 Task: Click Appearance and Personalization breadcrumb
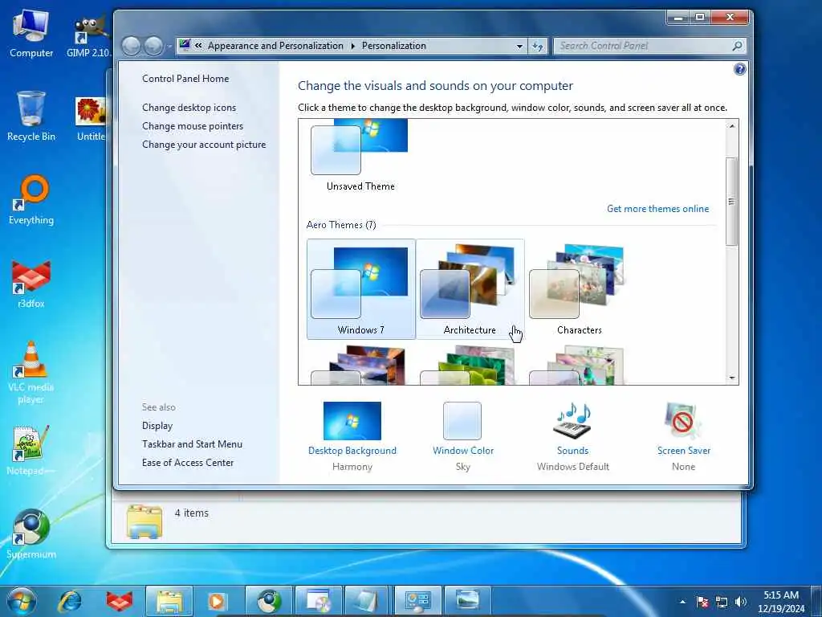(275, 46)
